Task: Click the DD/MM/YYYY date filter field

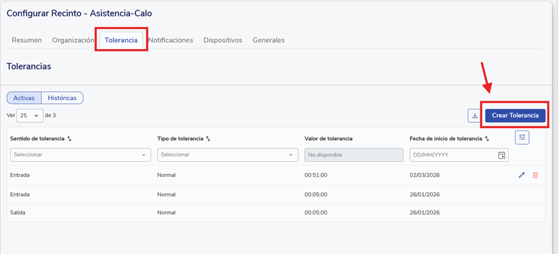Action: (x=451, y=155)
